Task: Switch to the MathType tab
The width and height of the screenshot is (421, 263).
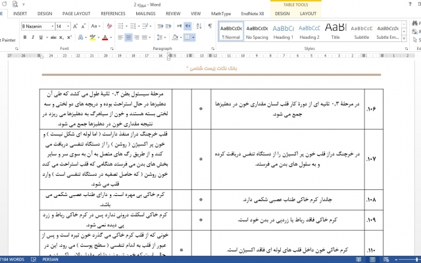Action: click(221, 14)
